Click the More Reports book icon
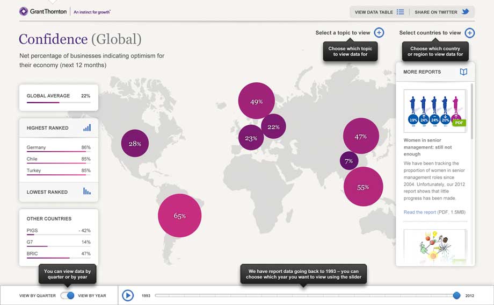494x305 pixels. (x=463, y=72)
